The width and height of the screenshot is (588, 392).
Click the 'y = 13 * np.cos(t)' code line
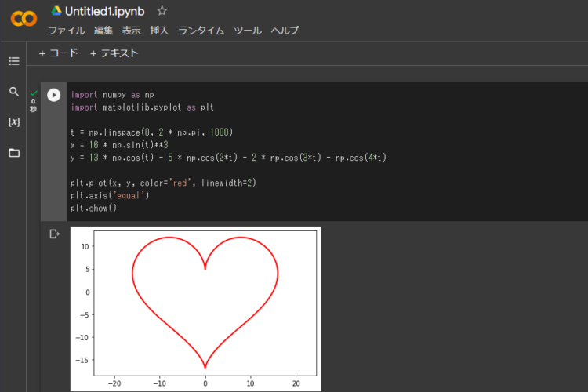228,158
